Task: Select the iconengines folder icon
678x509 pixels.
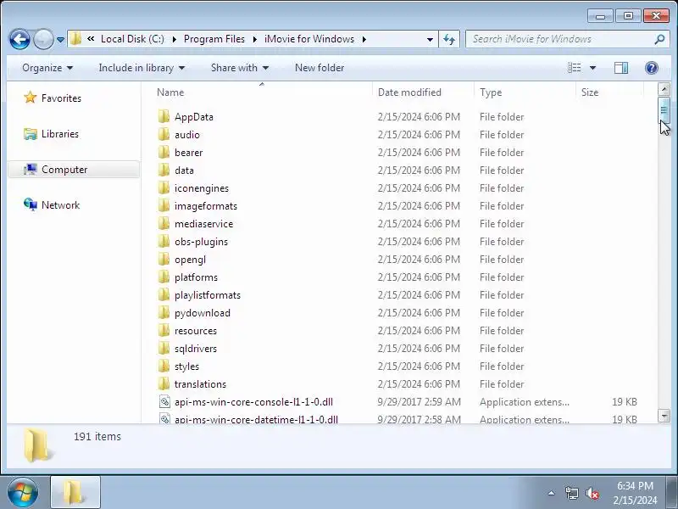Action: 164,187
